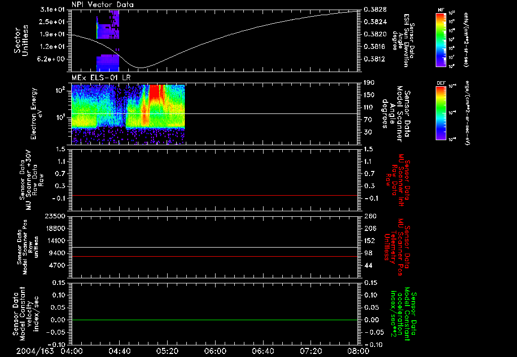517x357 pixels.
Task: Click the 260 telemetry tick label
Action: 370,216
